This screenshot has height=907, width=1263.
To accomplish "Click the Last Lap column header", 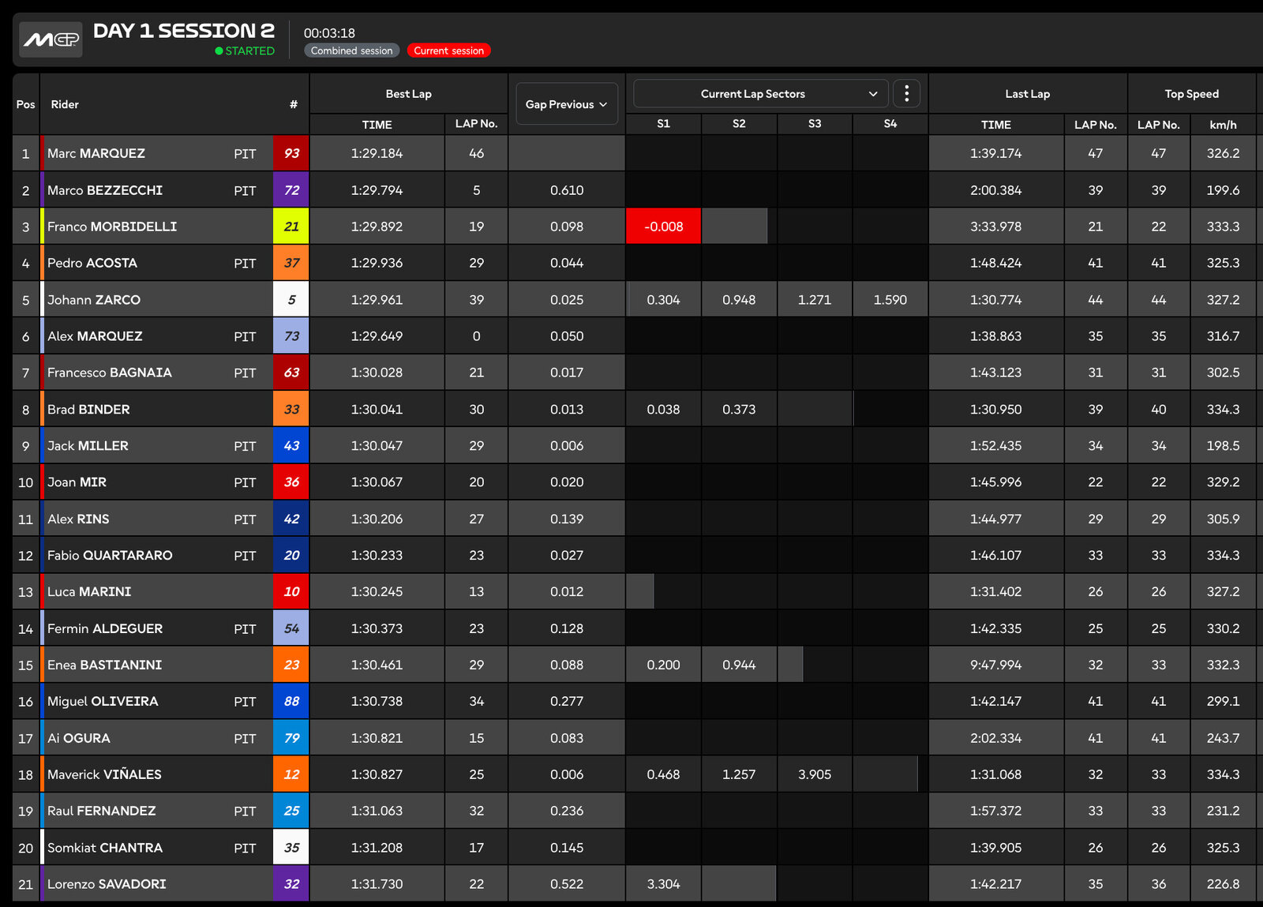I will (1027, 94).
